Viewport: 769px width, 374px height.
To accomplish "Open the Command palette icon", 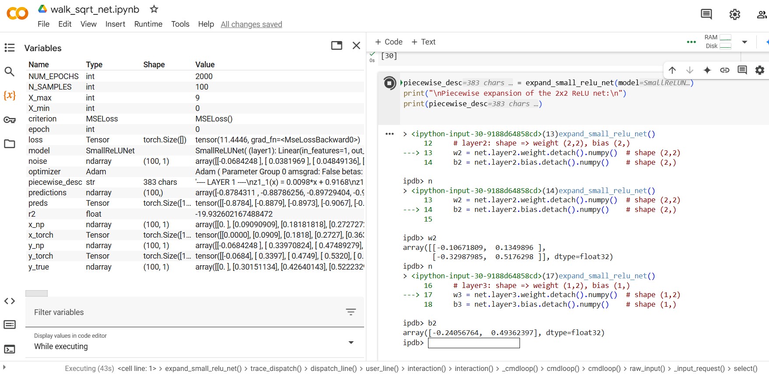I will pyautogui.click(x=10, y=325).
